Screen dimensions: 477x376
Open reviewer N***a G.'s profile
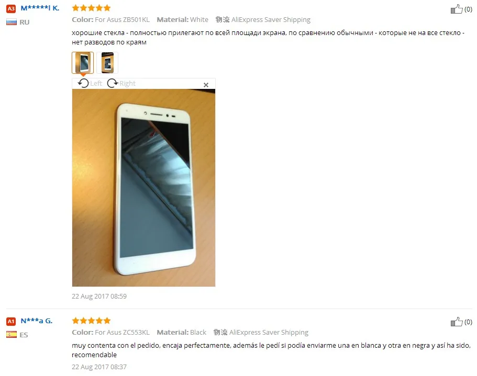[37, 321]
